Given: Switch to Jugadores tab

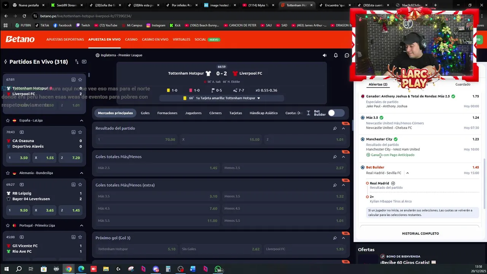Looking at the screenshot, I should tap(193, 113).
